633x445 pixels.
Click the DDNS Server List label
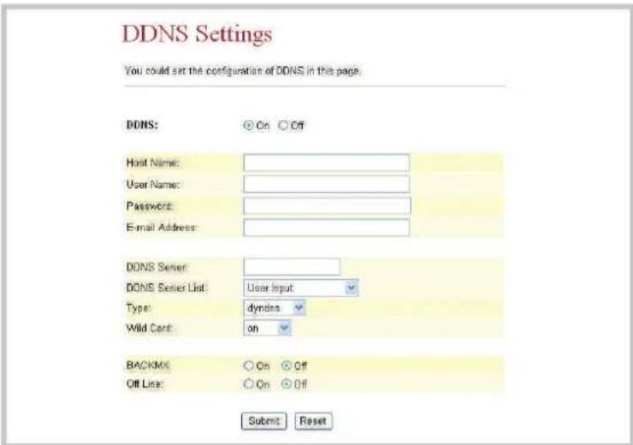166,288
